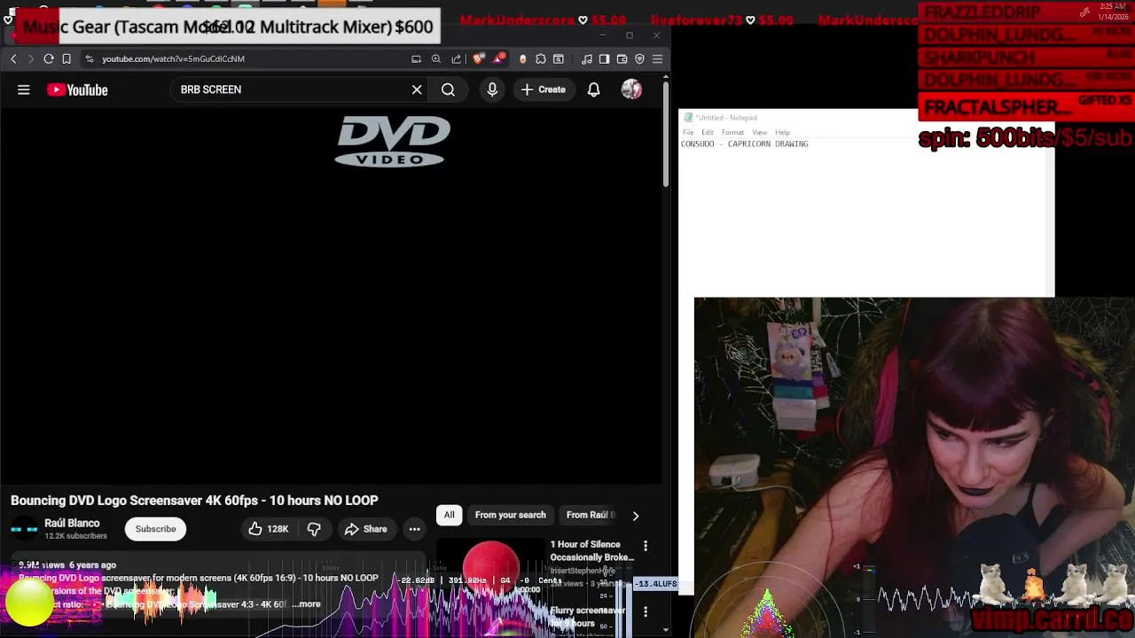
Task: Open options for Flurry screensaver video
Action: click(646, 611)
